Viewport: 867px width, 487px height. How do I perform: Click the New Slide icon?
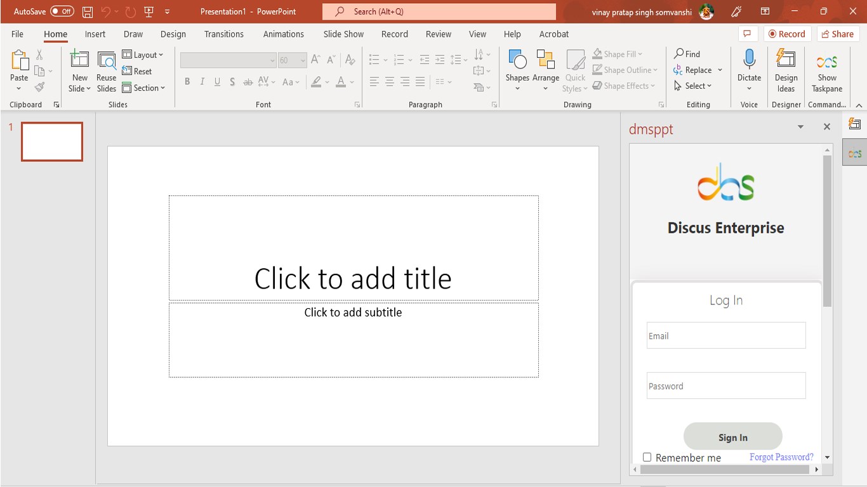(79, 60)
